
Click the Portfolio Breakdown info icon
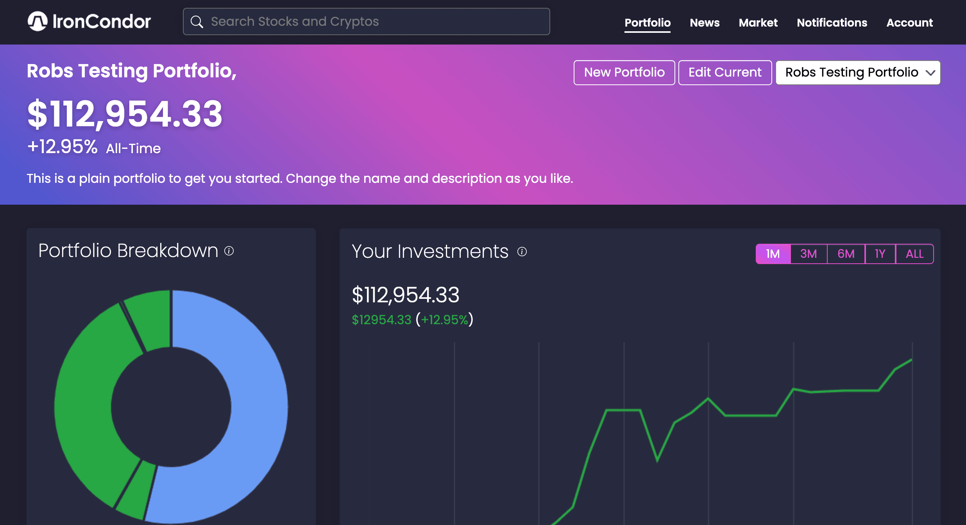coord(229,251)
